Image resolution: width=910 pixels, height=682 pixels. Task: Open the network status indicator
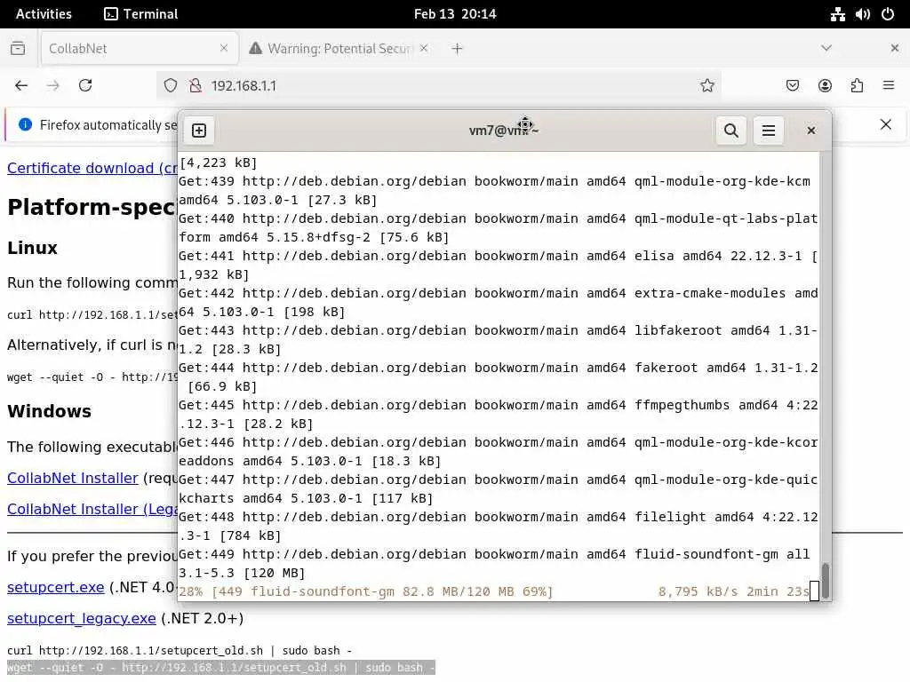point(837,14)
